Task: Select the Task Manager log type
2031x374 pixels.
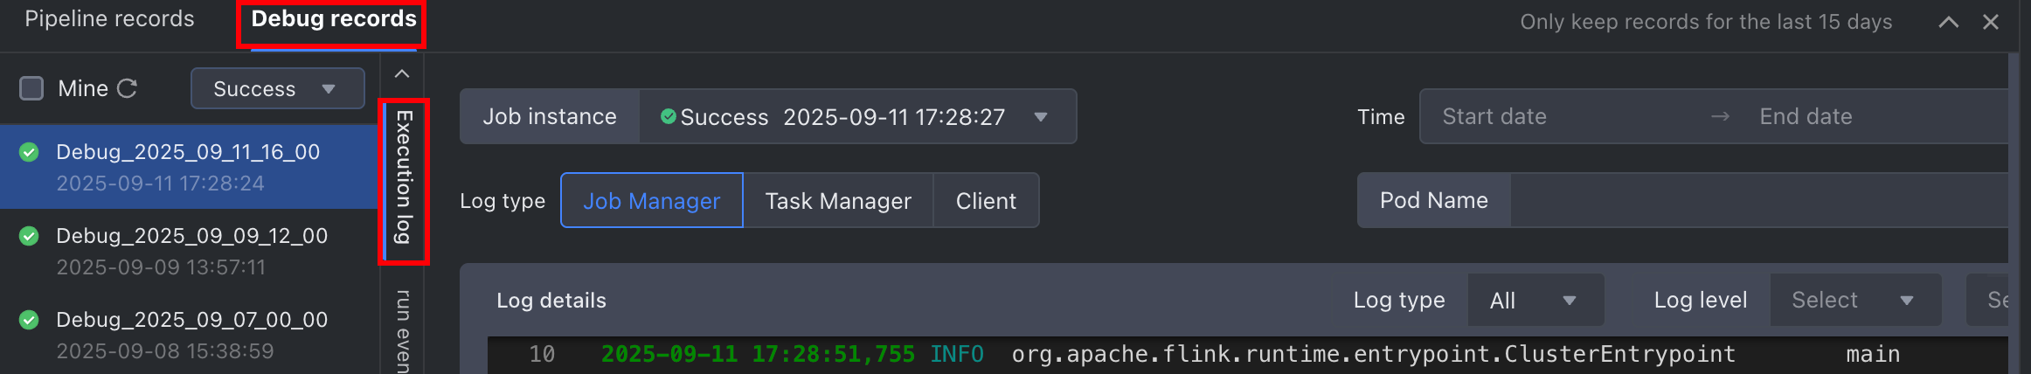Action: (838, 201)
